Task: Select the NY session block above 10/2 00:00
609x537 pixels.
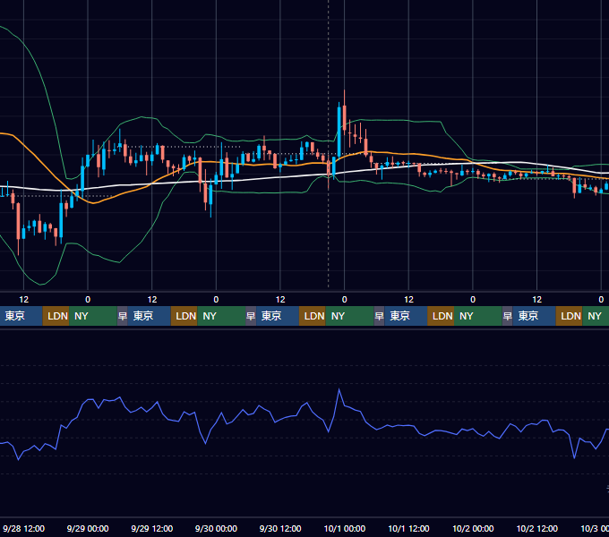Action: coord(478,316)
